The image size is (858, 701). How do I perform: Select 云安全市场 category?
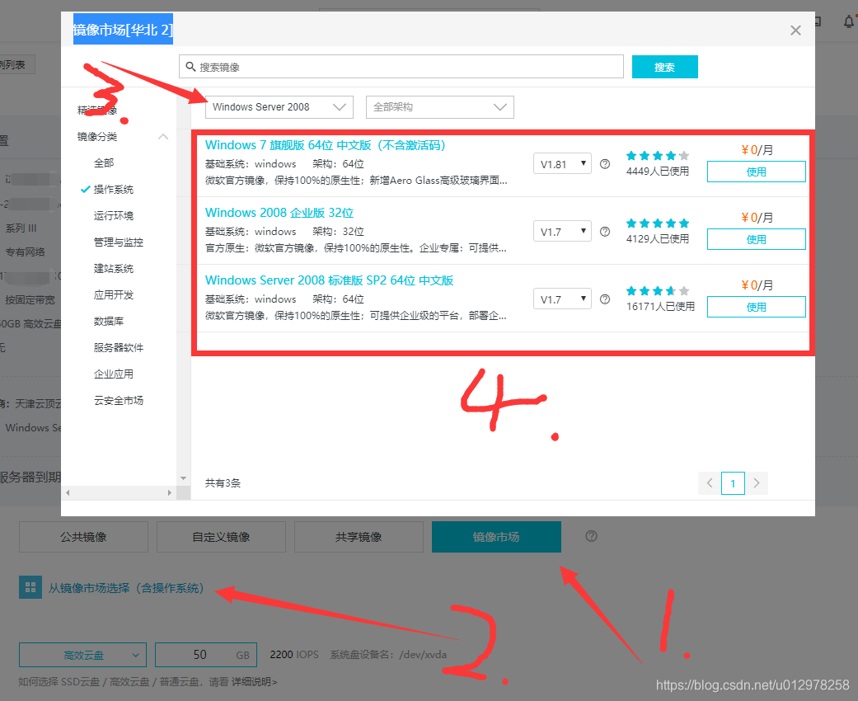pos(118,400)
